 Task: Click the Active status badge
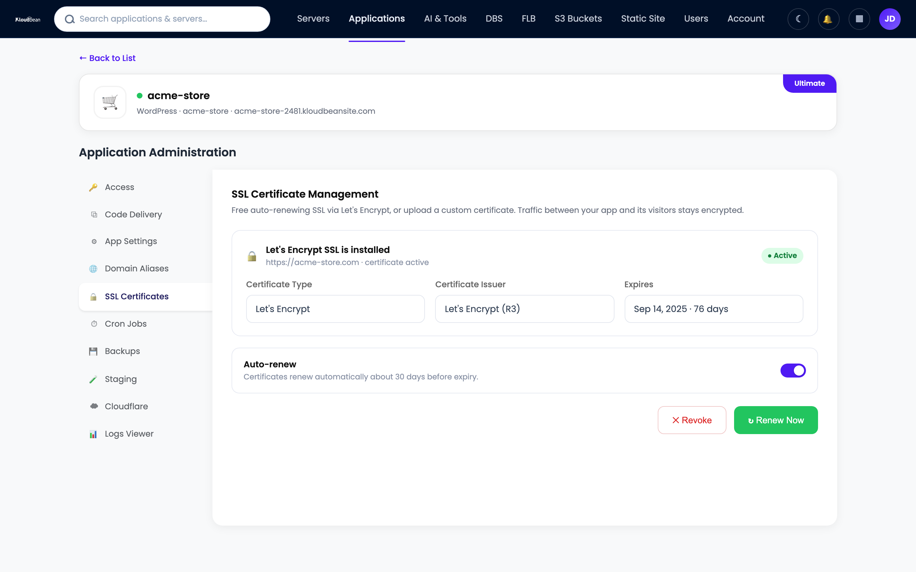(x=782, y=256)
